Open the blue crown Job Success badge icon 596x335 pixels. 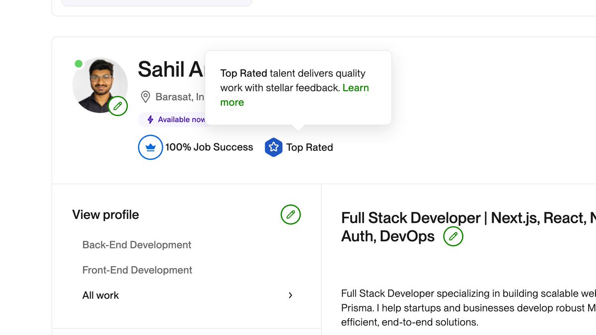click(x=150, y=147)
